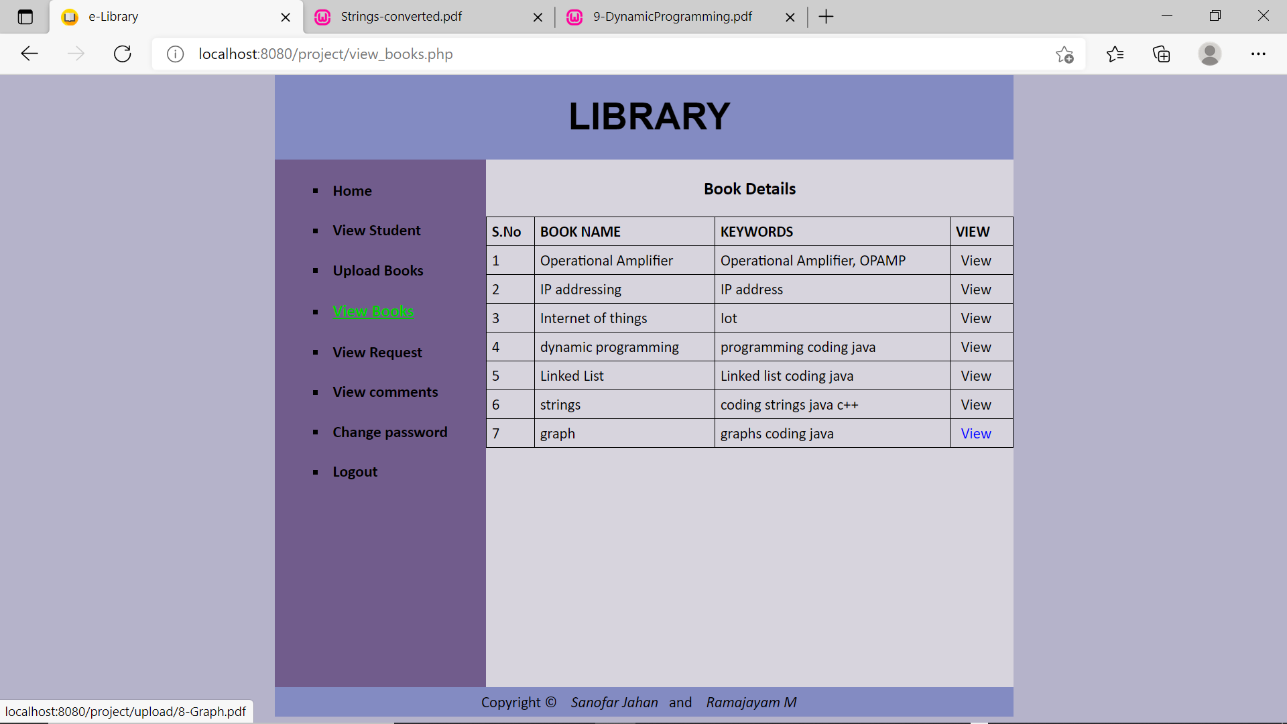Image resolution: width=1287 pixels, height=724 pixels.
Task: Open the tab actions icon at top left
Action: click(x=25, y=17)
